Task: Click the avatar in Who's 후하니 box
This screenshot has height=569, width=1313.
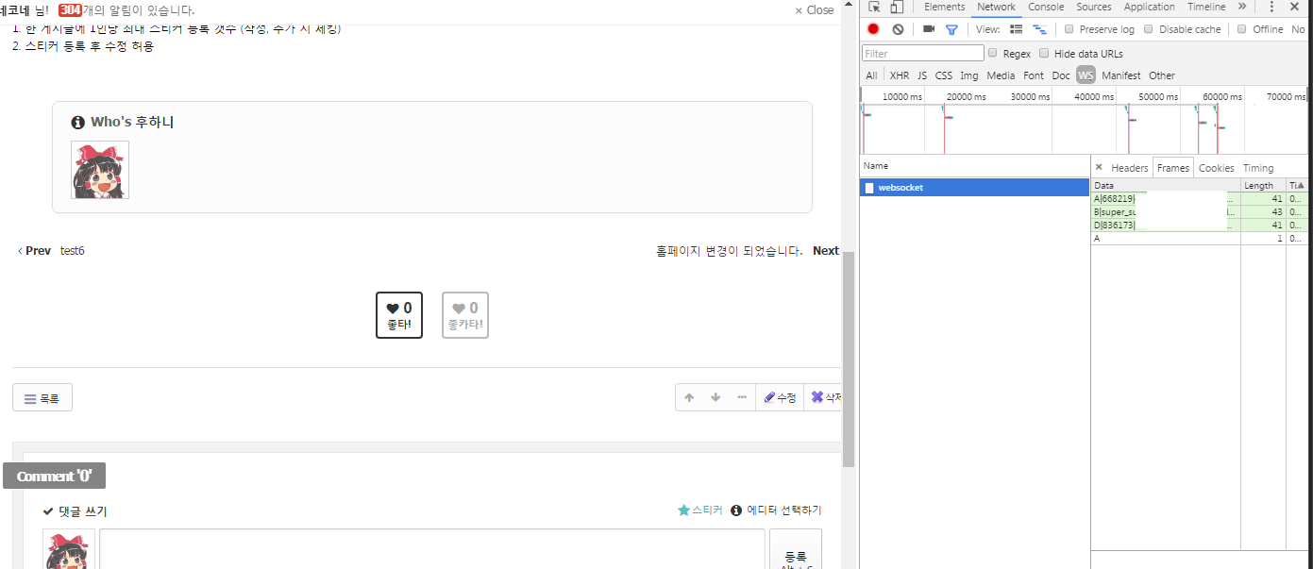Action: pyautogui.click(x=100, y=170)
